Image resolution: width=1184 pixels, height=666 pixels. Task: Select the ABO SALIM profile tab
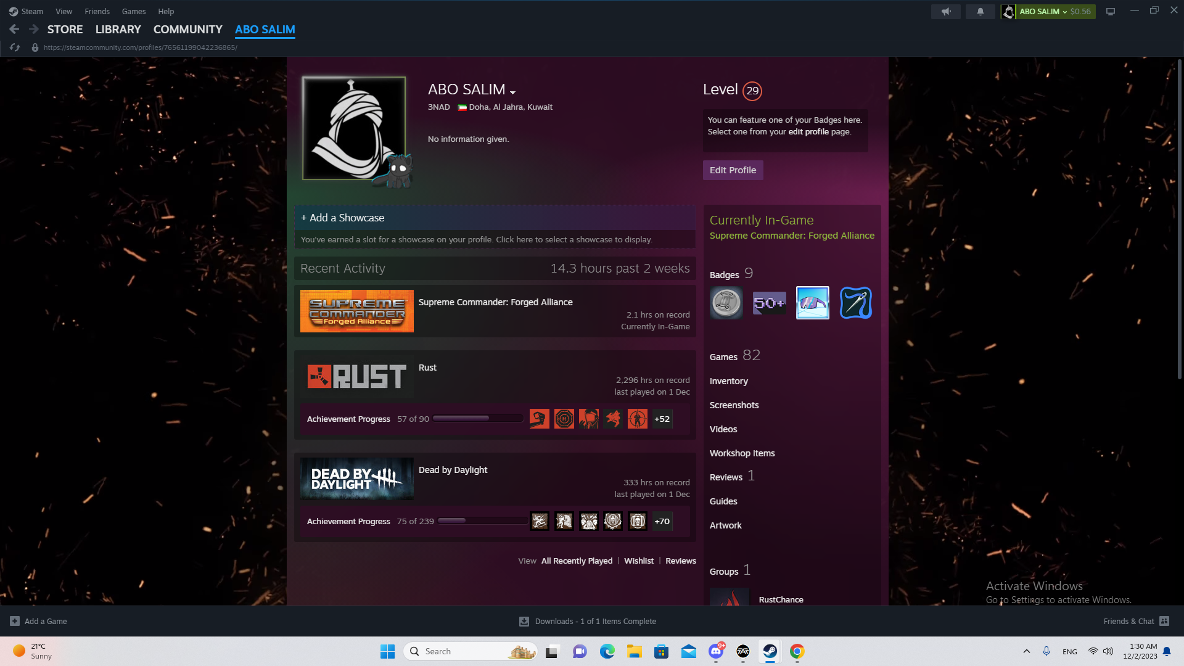265,29
